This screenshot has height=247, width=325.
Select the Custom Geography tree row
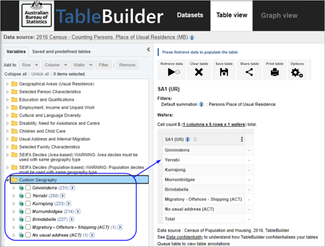point(79,179)
